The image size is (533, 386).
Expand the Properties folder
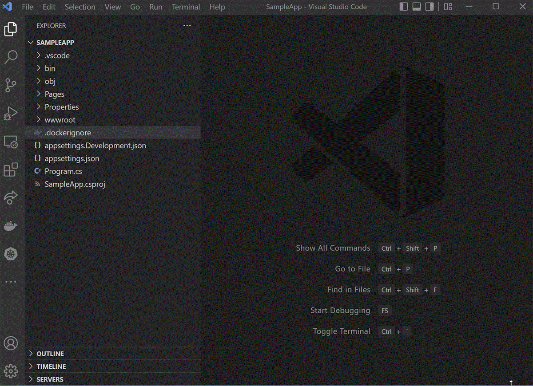point(112,107)
